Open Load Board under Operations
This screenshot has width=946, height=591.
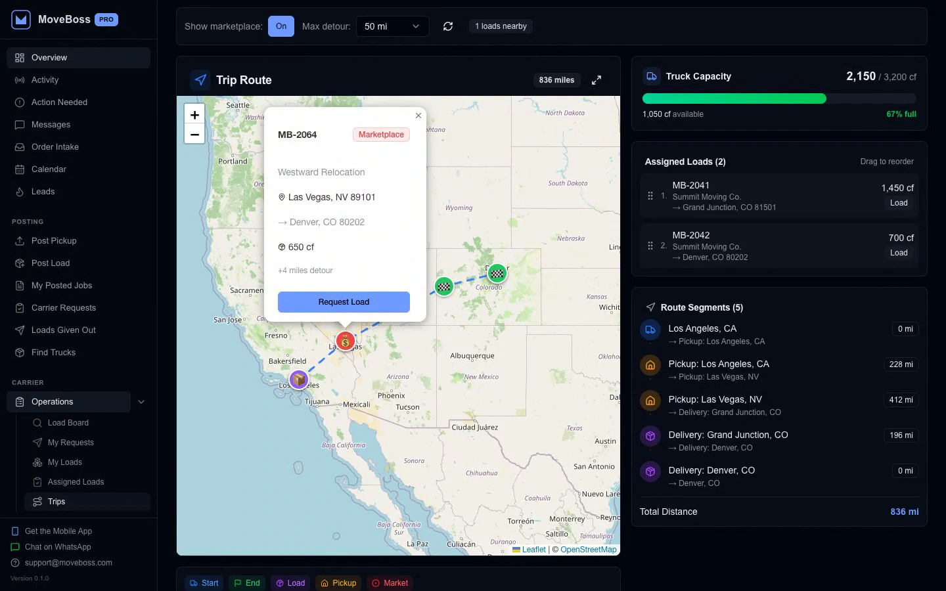87,423
